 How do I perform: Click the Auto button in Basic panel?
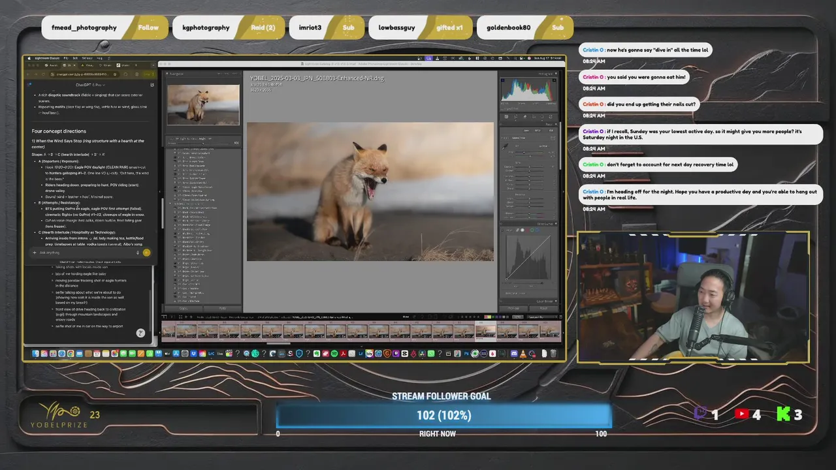(x=526, y=131)
